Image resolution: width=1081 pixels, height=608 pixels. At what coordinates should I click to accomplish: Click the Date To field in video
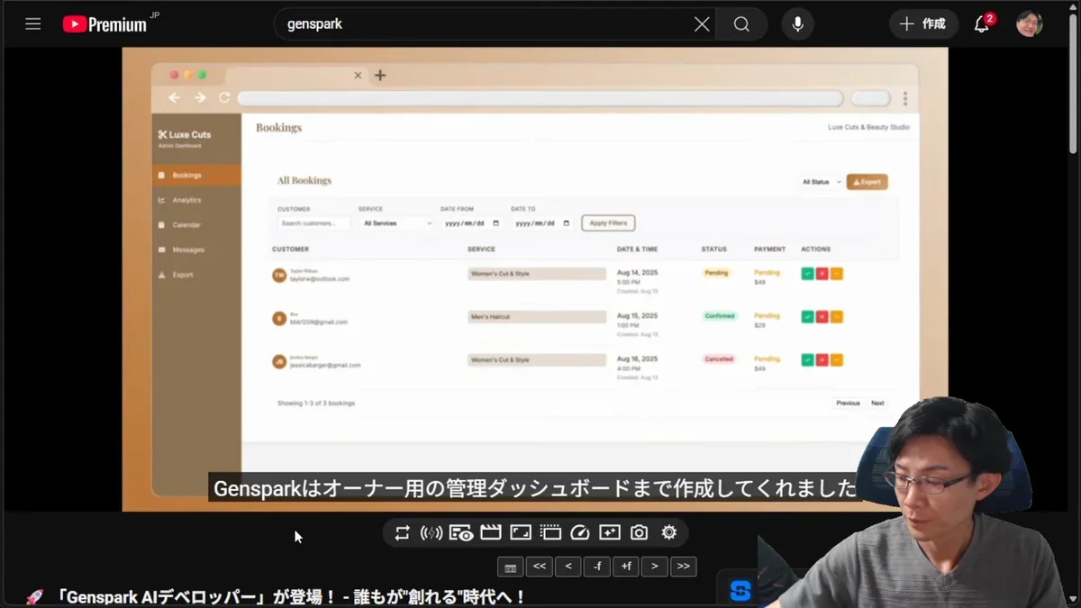tap(542, 223)
